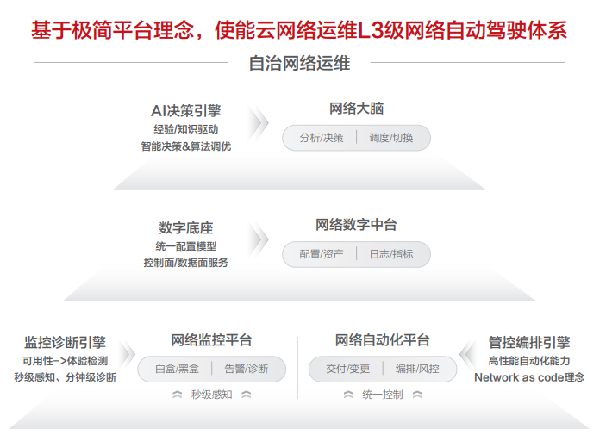This screenshot has width=606, height=435.
Task: Click the 数字底座 heading
Action: point(186,228)
